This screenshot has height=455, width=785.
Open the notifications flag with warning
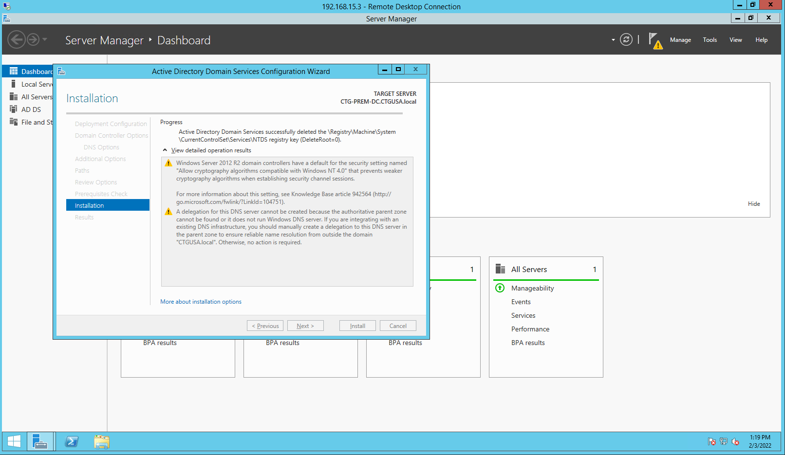point(655,41)
